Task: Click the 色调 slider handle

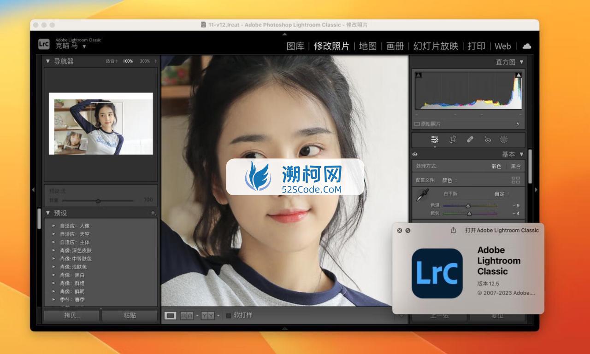Action: point(469,214)
